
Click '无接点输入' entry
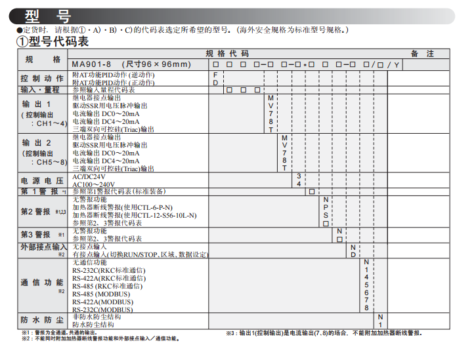(90, 247)
